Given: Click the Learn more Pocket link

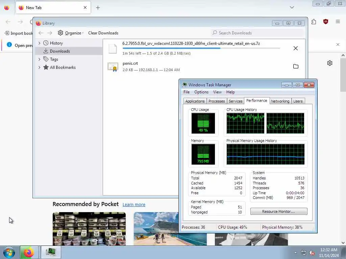Looking at the screenshot, I should 134,205.
